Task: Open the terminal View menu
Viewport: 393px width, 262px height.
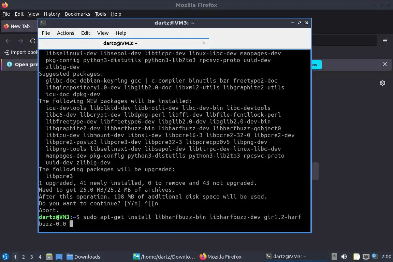Action: (103, 33)
